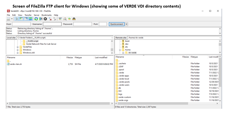The image size is (227, 113).
Task: Click the Host input field
Action: click(21, 24)
